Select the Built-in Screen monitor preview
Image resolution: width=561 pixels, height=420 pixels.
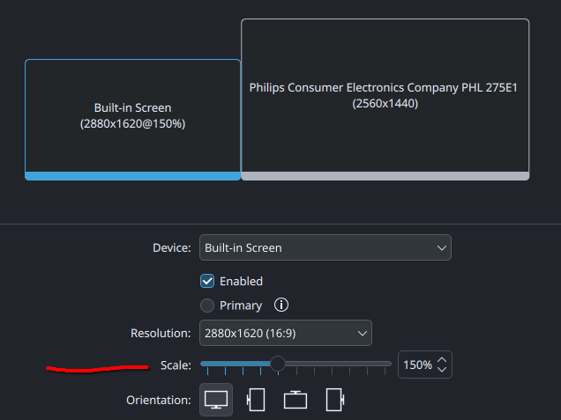pos(132,120)
